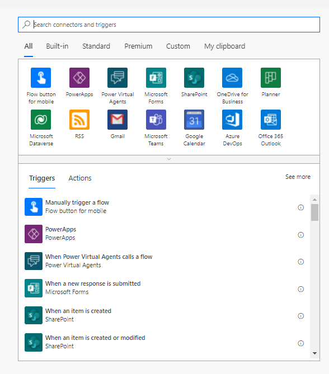Select When Power Virtual Agents calls a flow
The image size is (329, 374).
pyautogui.click(x=164, y=261)
